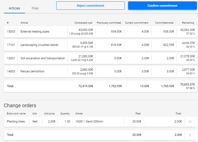Viewport: 198px width, 142px height.
Task: Click remaining amount 4,636.57€
Action: [188, 43]
